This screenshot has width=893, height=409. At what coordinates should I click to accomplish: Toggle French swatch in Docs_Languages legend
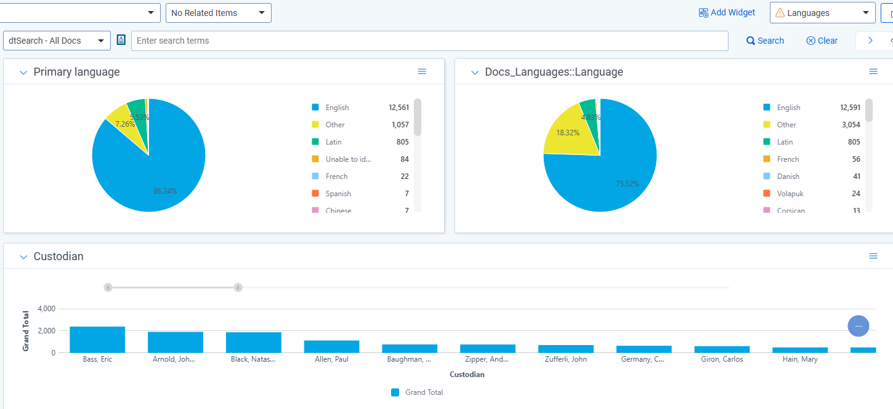[767, 159]
